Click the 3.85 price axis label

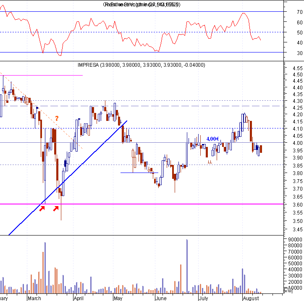point(298,165)
